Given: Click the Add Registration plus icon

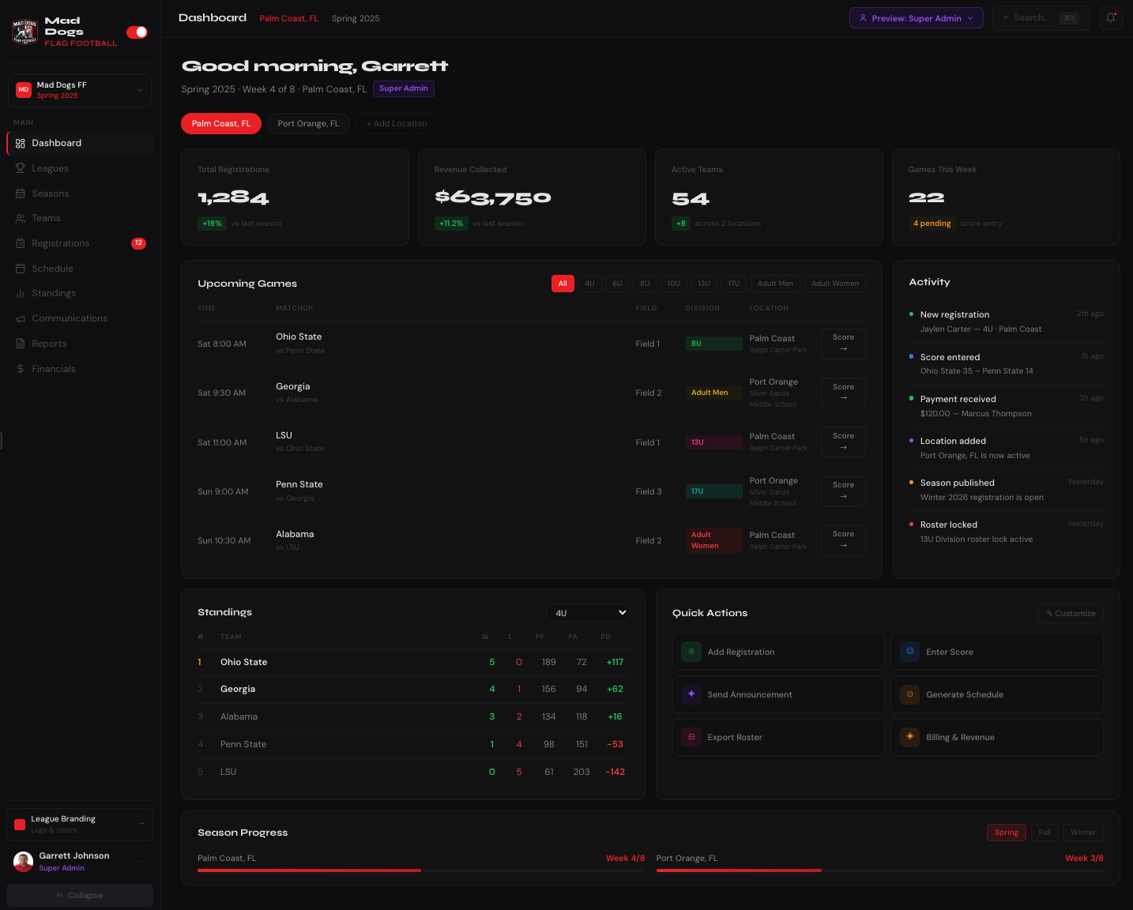Looking at the screenshot, I should (691, 652).
